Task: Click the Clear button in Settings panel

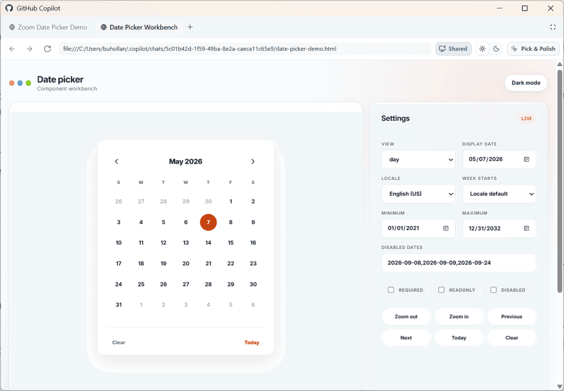Action: coord(512,338)
